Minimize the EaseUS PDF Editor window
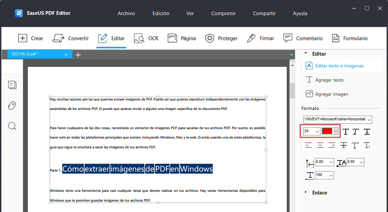This screenshot has height=212, width=388. [354, 9]
